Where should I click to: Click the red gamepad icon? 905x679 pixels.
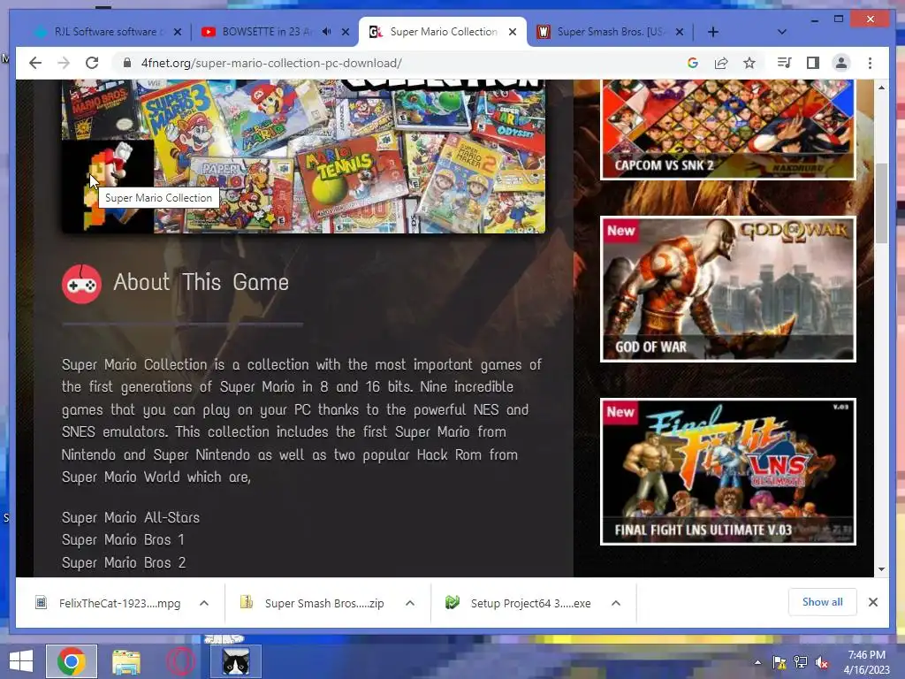coord(81,284)
